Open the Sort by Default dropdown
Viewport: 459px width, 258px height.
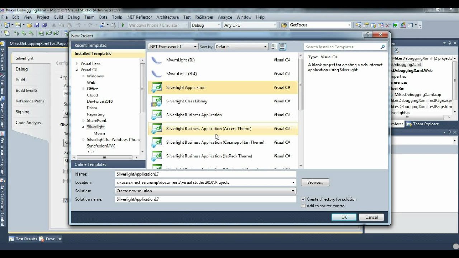point(241,47)
